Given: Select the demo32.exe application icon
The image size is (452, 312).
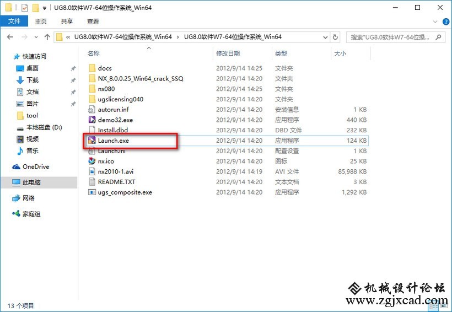Looking at the screenshot, I should coord(92,120).
